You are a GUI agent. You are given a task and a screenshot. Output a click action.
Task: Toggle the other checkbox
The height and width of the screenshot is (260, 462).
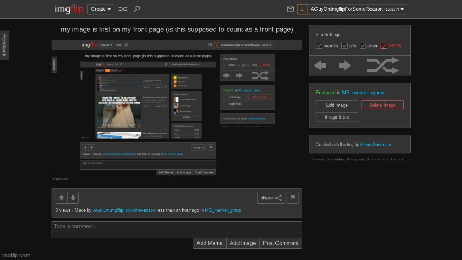pyautogui.click(x=363, y=46)
